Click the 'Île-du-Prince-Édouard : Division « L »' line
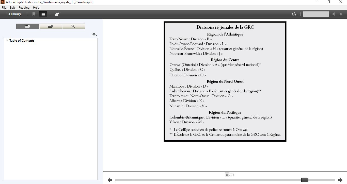The width and height of the screenshot is (347, 184). pyautogui.click(x=198, y=44)
